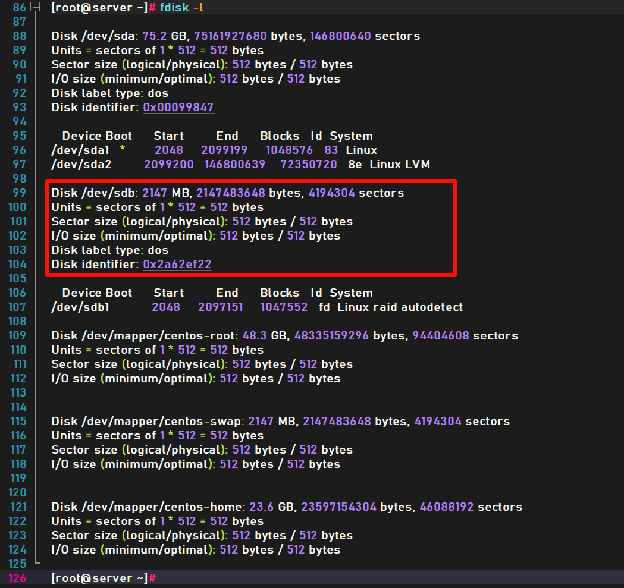Click line number 99 in the gutter
Image resolution: width=624 pixels, height=588 pixels.
20,193
